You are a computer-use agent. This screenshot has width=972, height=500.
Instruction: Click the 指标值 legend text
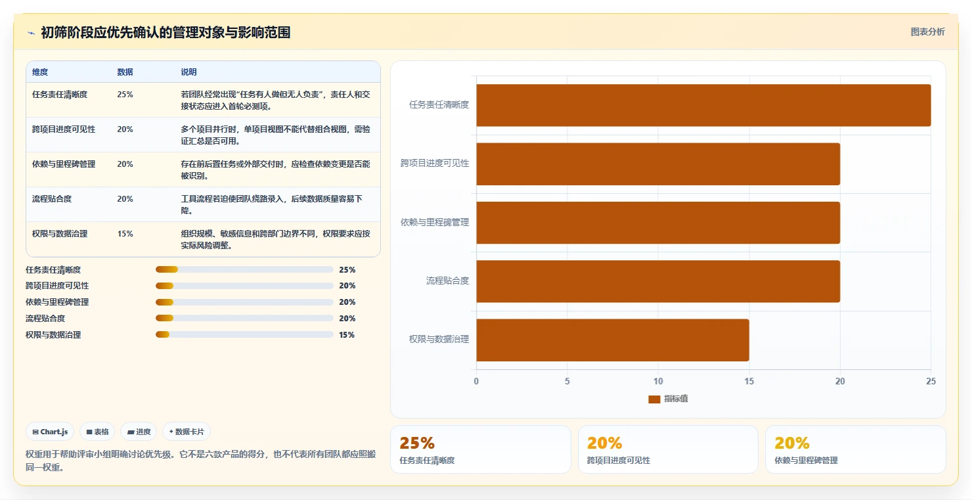[x=676, y=399]
